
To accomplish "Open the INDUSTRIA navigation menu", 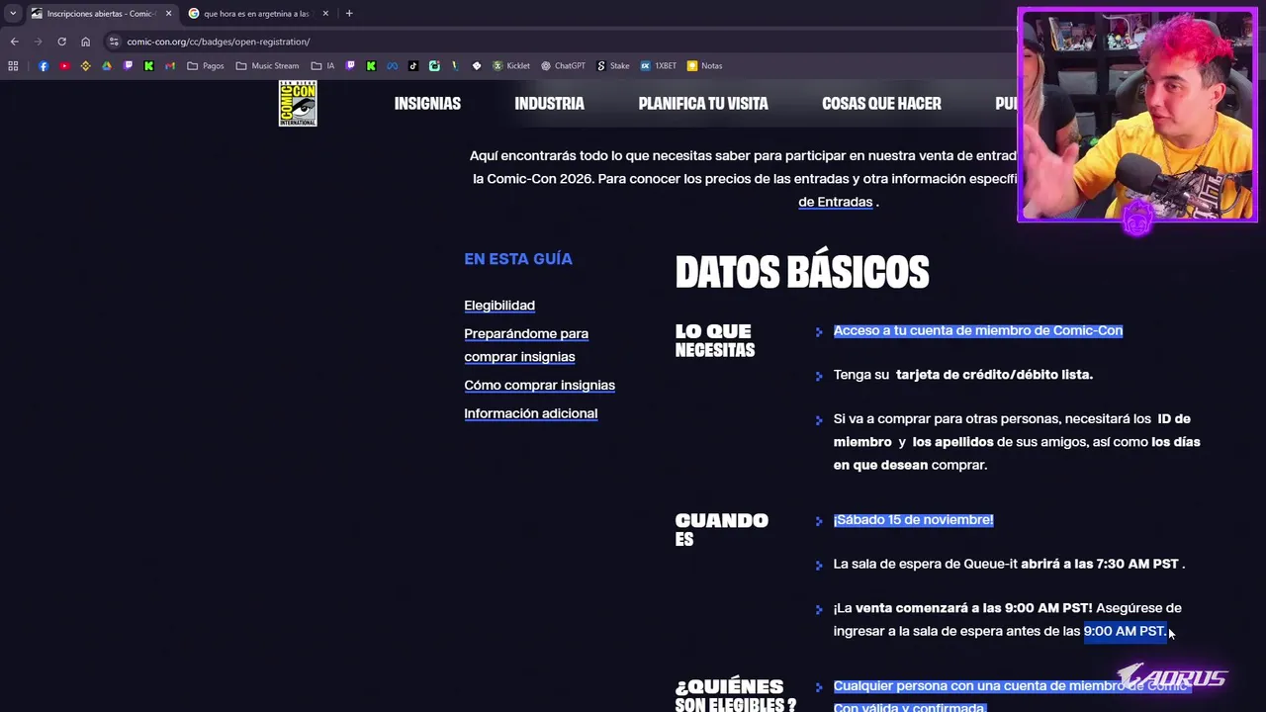I will (x=549, y=103).
